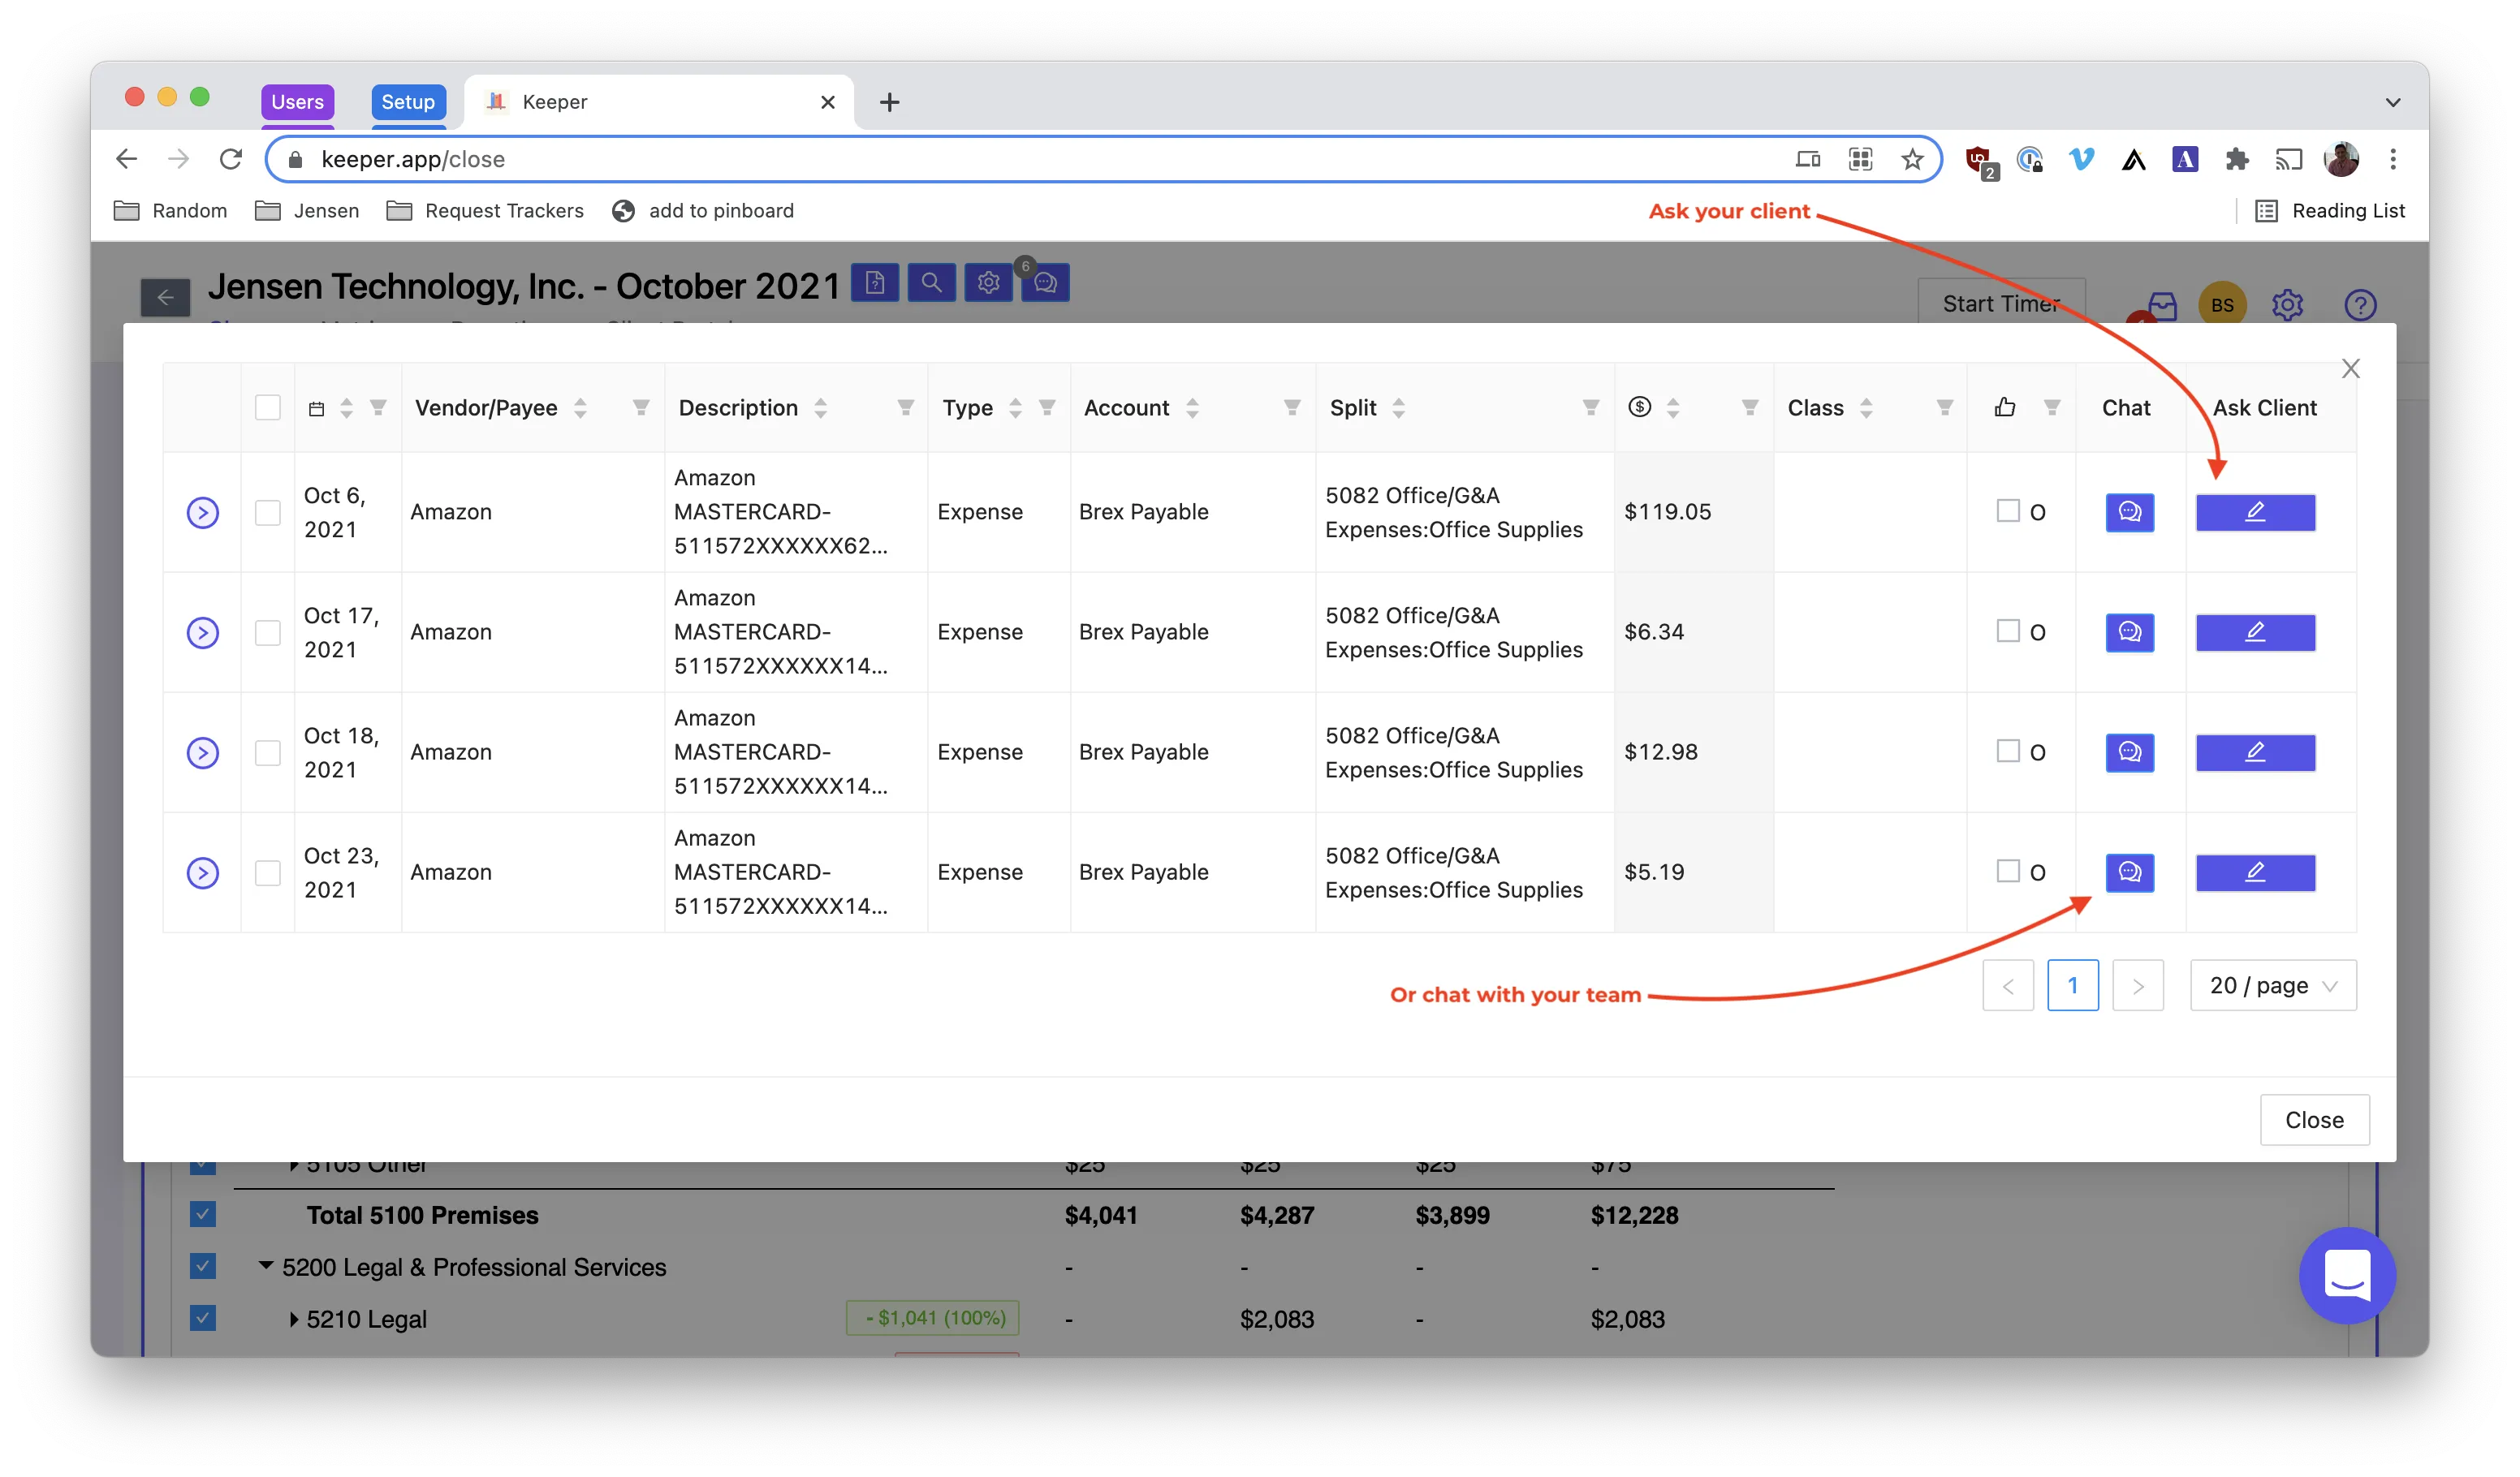This screenshot has width=2520, height=1477.
Task: Select the Oct 6, 2021 row checkbox
Action: tap(267, 511)
